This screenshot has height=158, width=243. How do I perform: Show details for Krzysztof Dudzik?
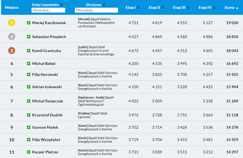tap(28, 115)
